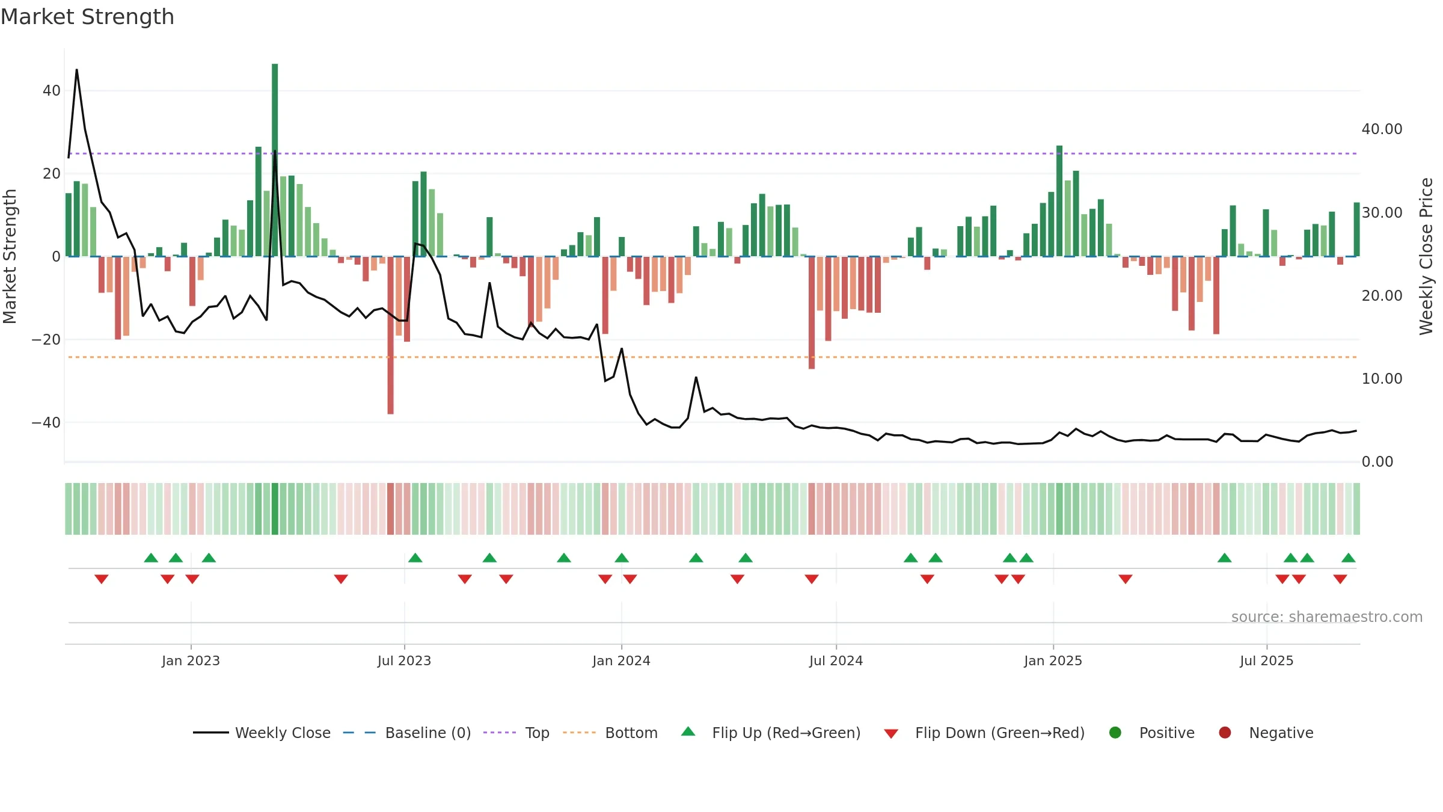Screen dimensions: 1443x812
Task: Click the Jul 2023 x-axis label
Action: [x=404, y=660]
